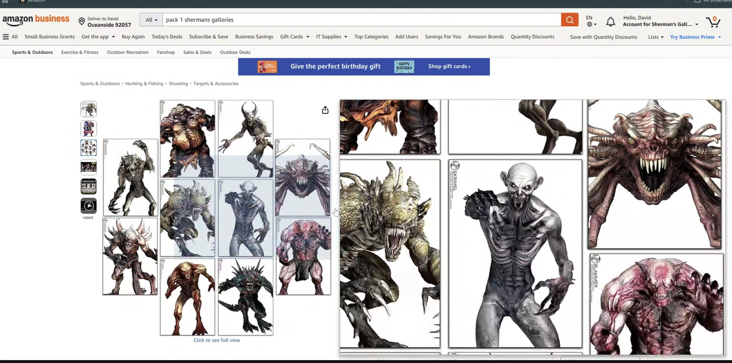This screenshot has width=732, height=363.
Task: Click to see full view link
Action: click(216, 340)
